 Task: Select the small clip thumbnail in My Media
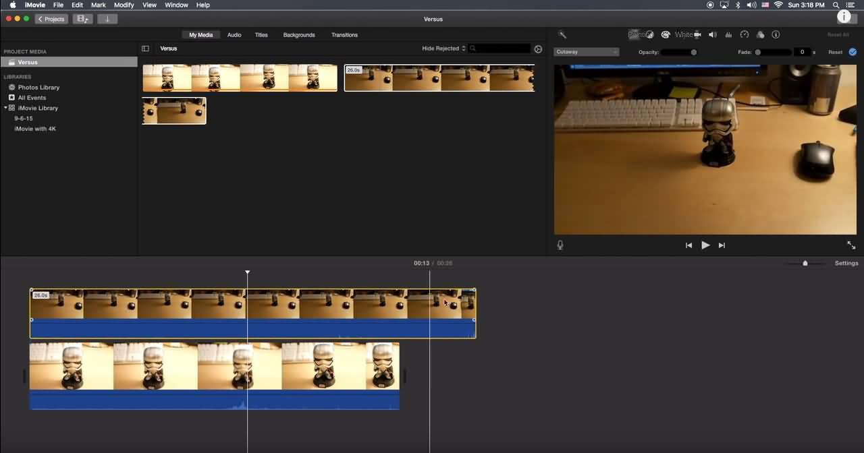(174, 111)
